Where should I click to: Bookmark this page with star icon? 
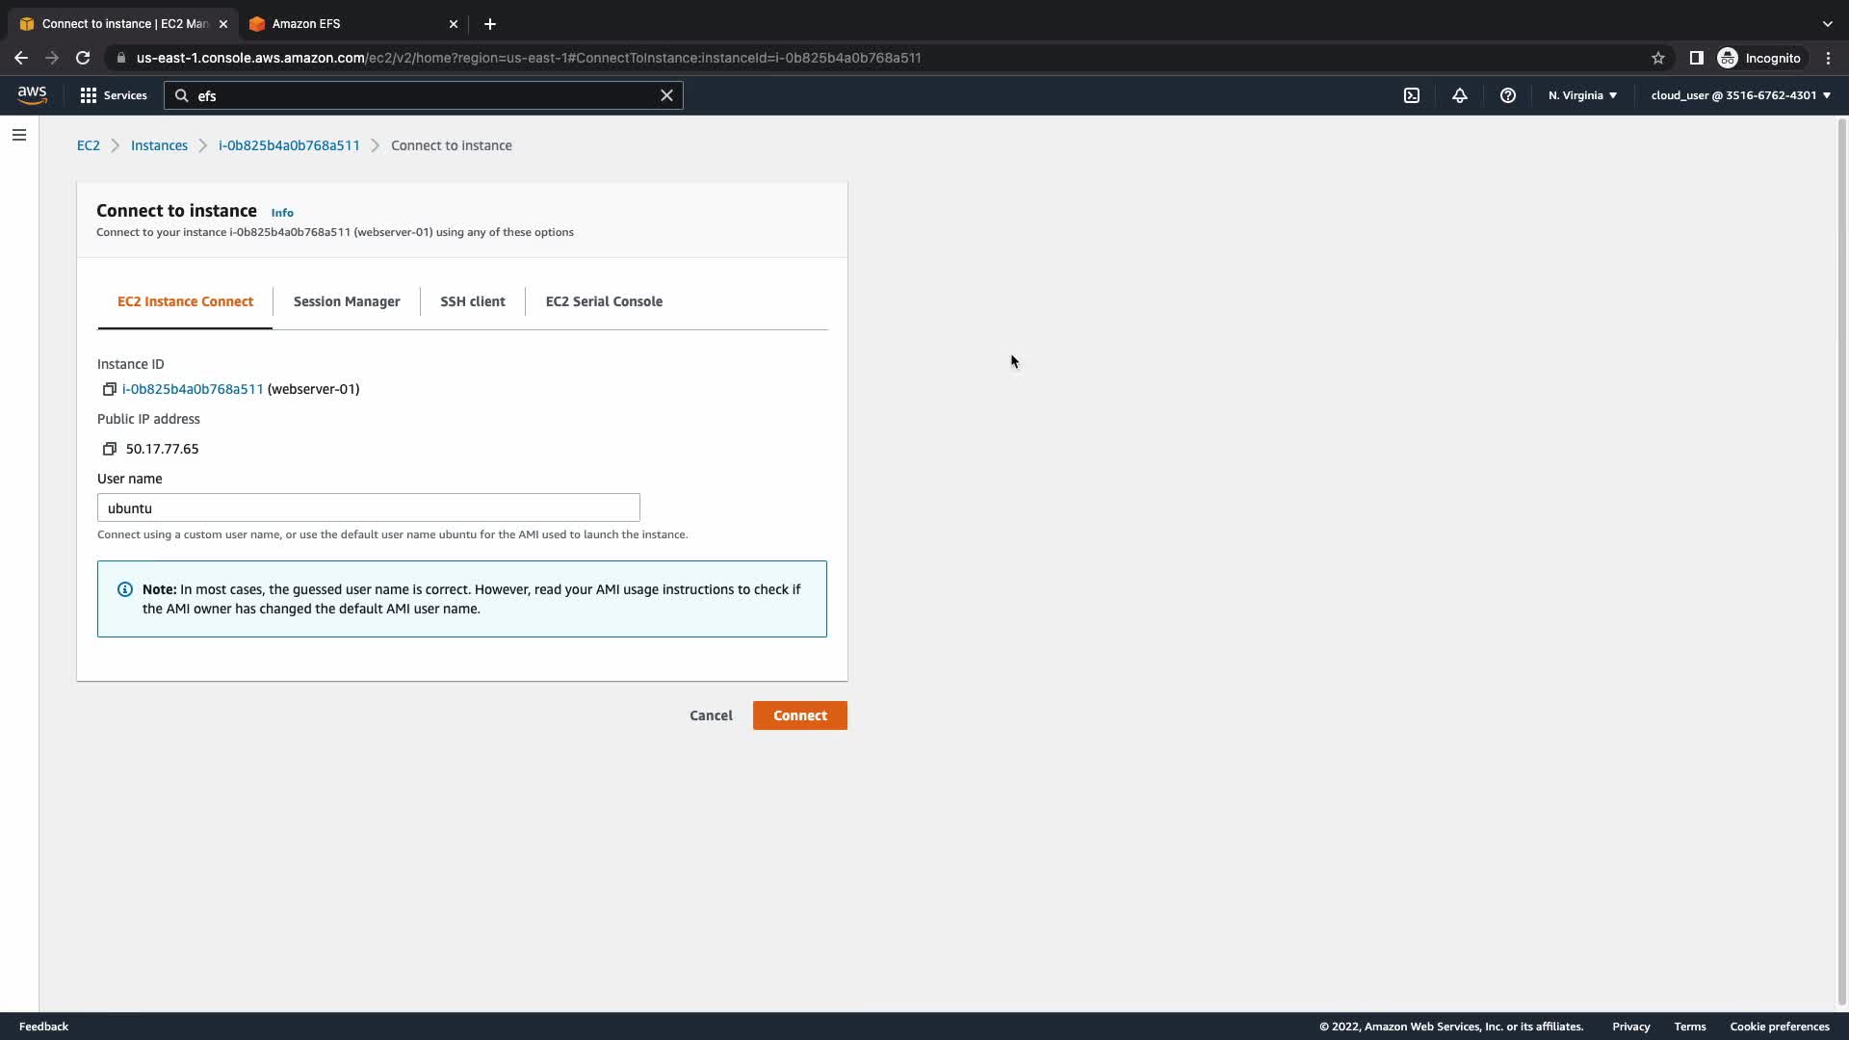click(1658, 58)
